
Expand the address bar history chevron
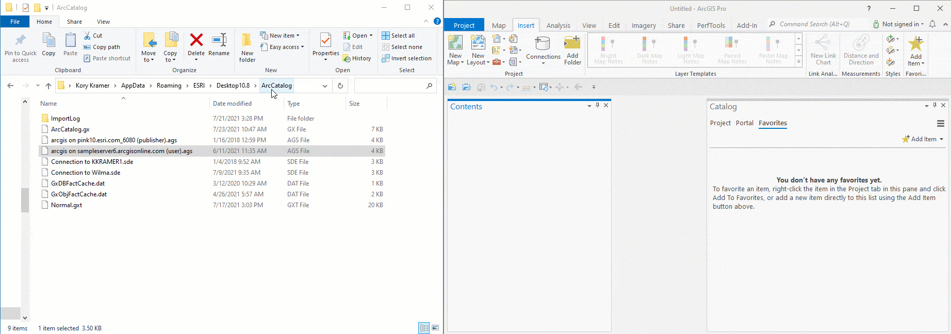click(325, 86)
